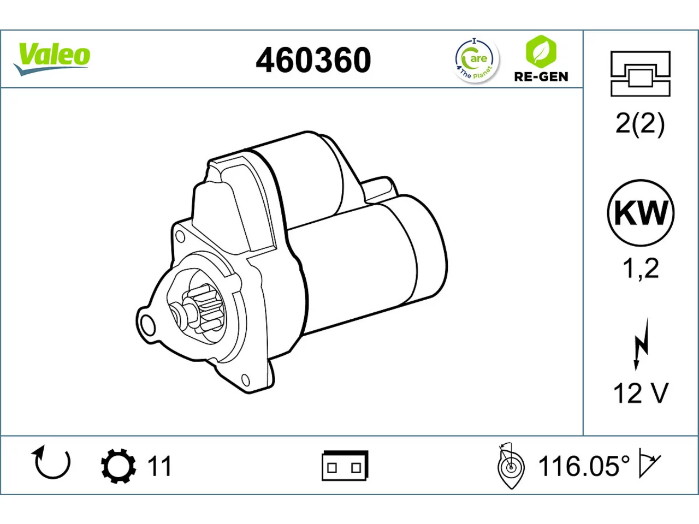Click the Valeo logo
The width and height of the screenshot is (699, 524).
[52, 59]
